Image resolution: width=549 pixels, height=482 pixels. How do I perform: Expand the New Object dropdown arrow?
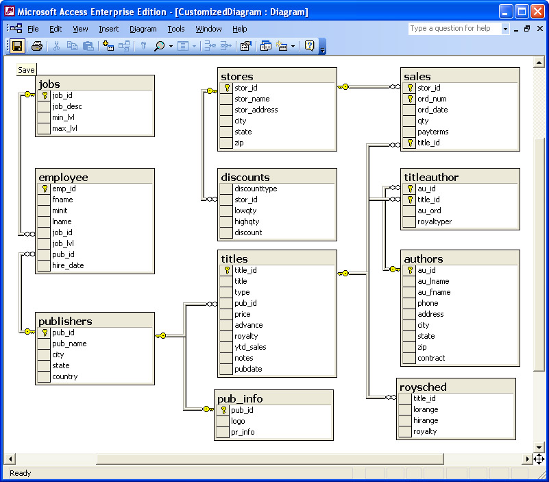pos(293,46)
